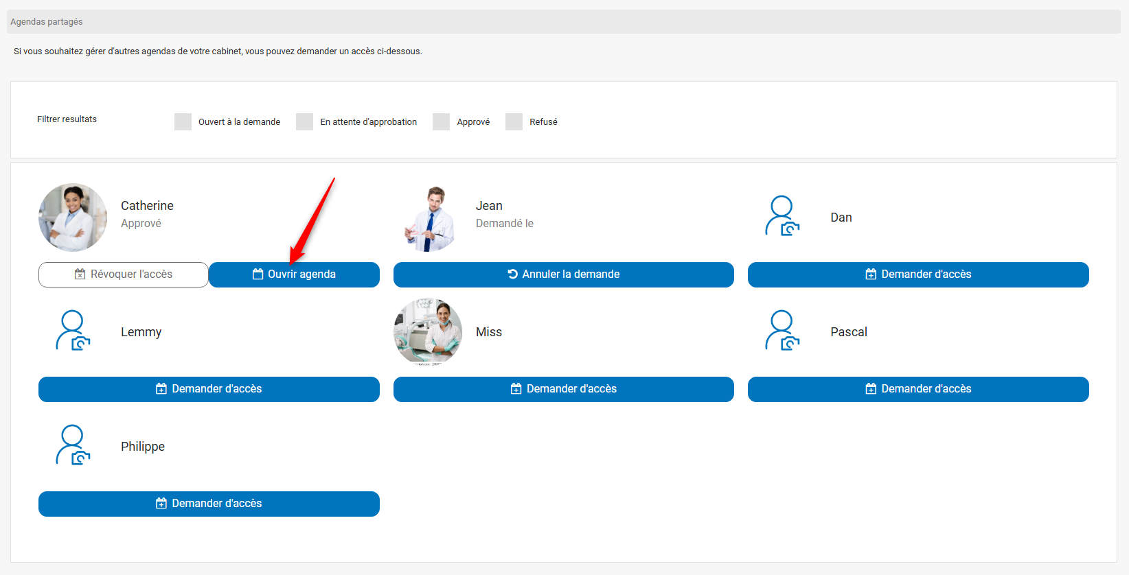1129x575 pixels.
Task: Toggle En attente d'approbation filter checkbox
Action: click(304, 122)
